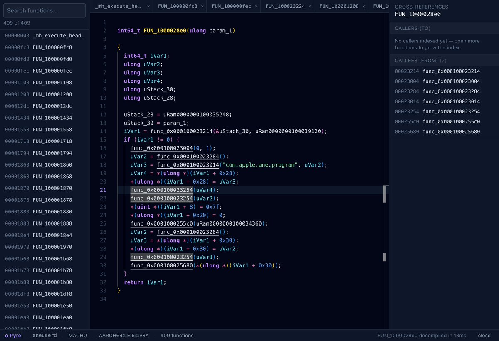Click the aneuserd binary name in status bar
The image size is (499, 341).
coord(44,335)
